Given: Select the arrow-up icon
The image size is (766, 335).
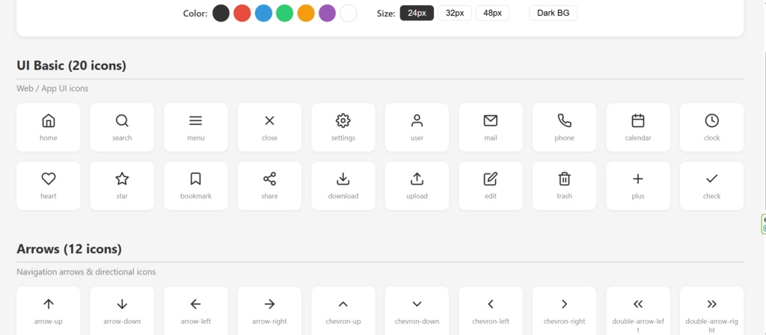Looking at the screenshot, I should pos(49,304).
